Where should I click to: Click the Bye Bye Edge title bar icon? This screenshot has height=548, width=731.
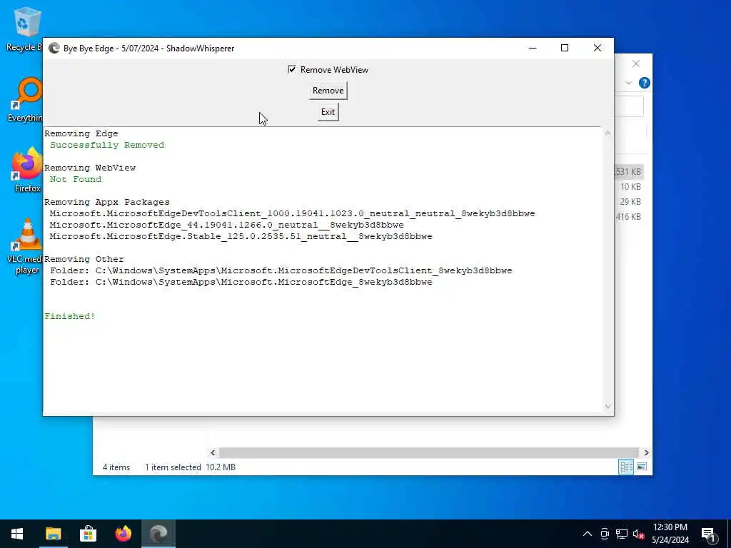point(54,48)
